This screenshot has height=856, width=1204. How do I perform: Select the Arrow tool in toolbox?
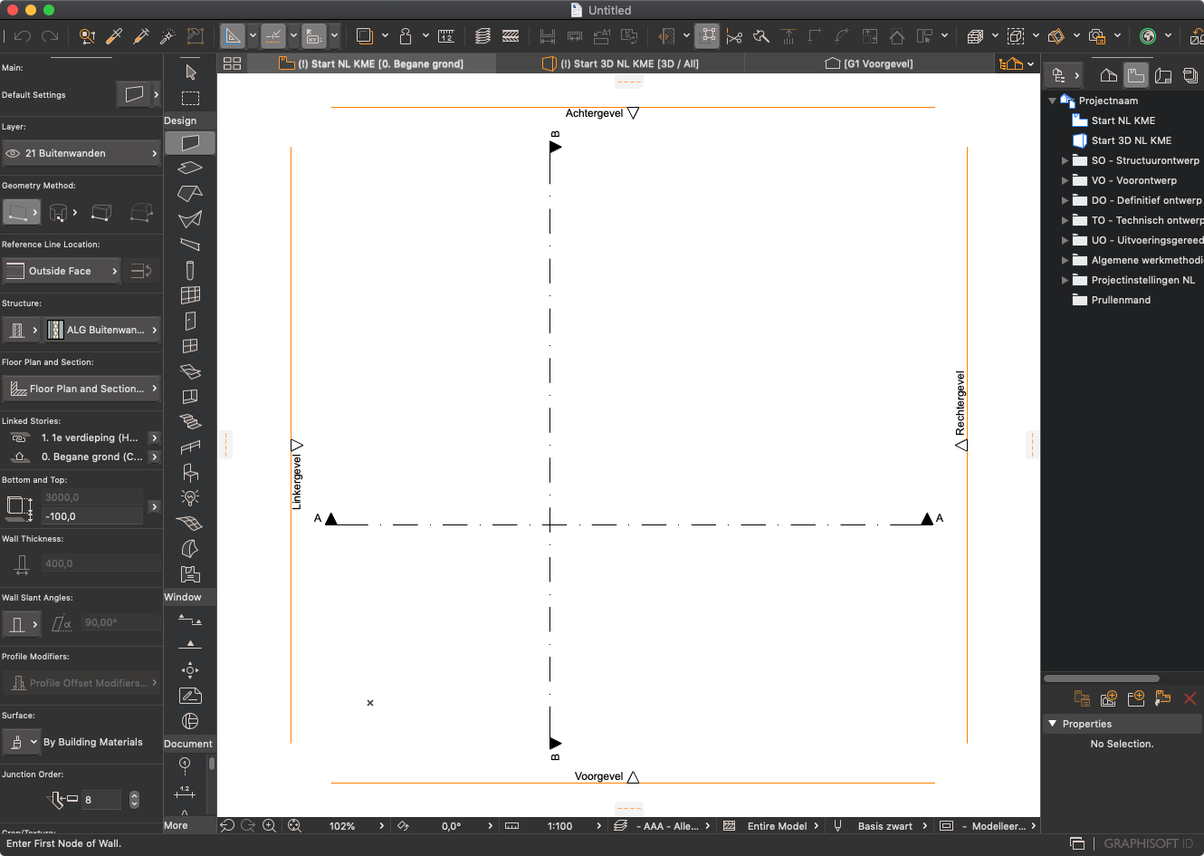(x=190, y=72)
